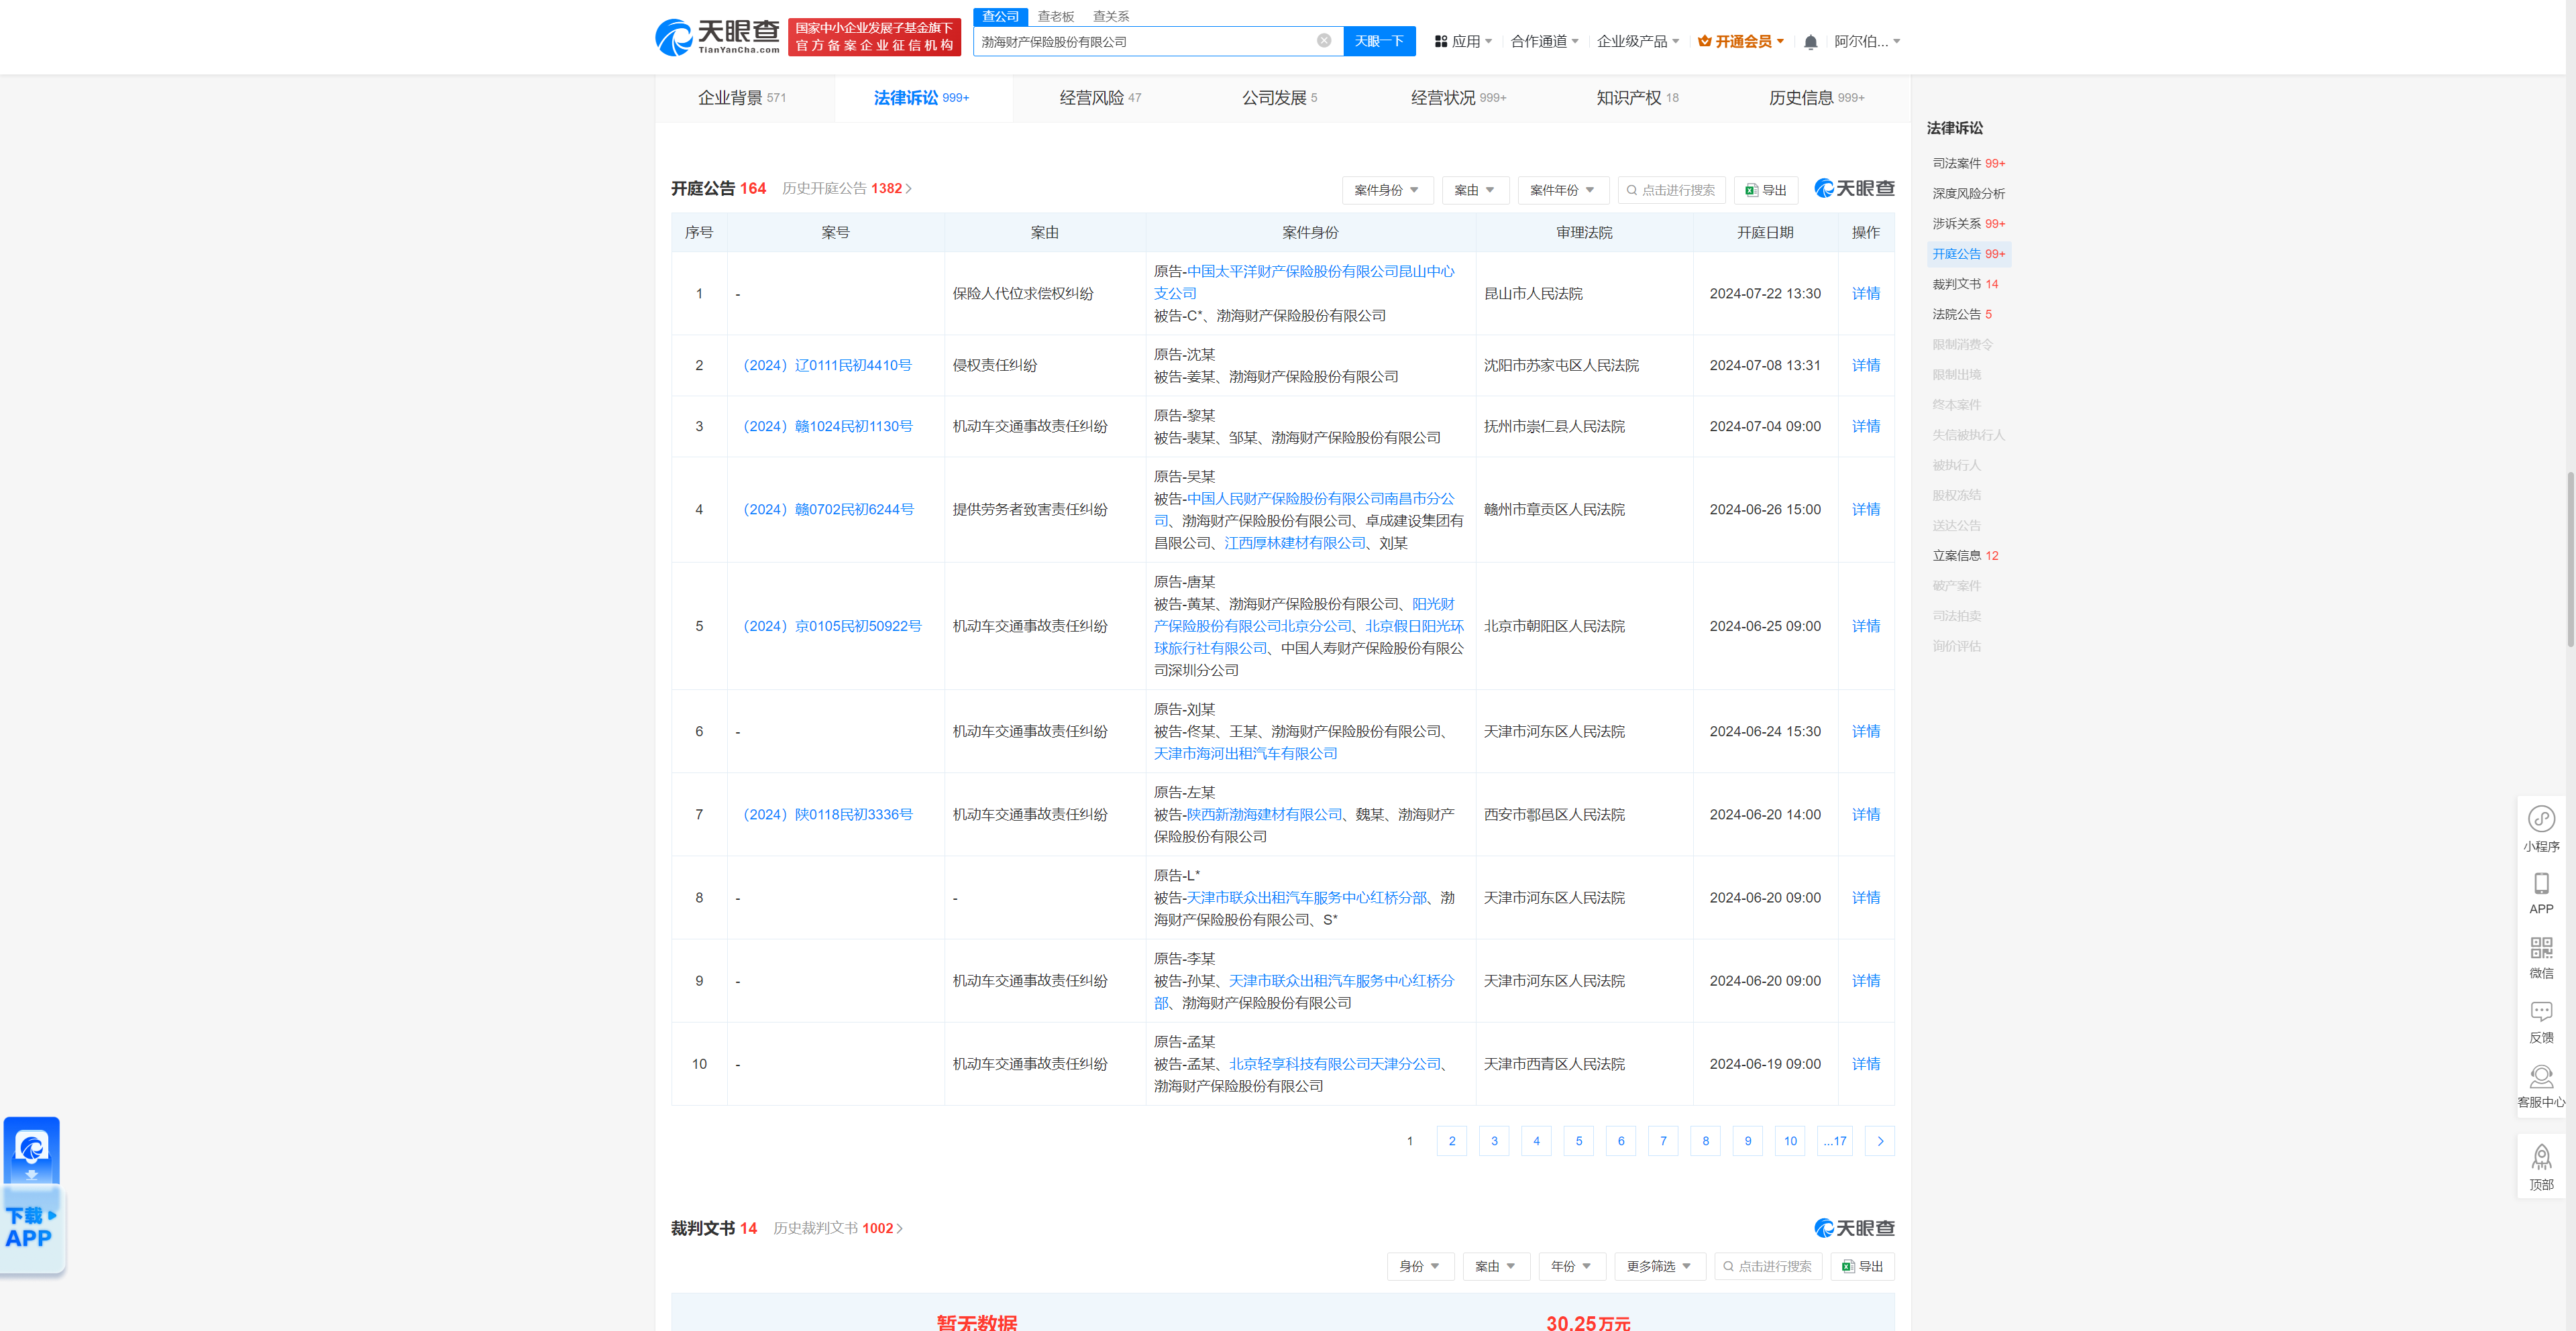Open the 更多筛选 filter dropdown
This screenshot has width=2576, height=1331.
[x=1660, y=1266]
